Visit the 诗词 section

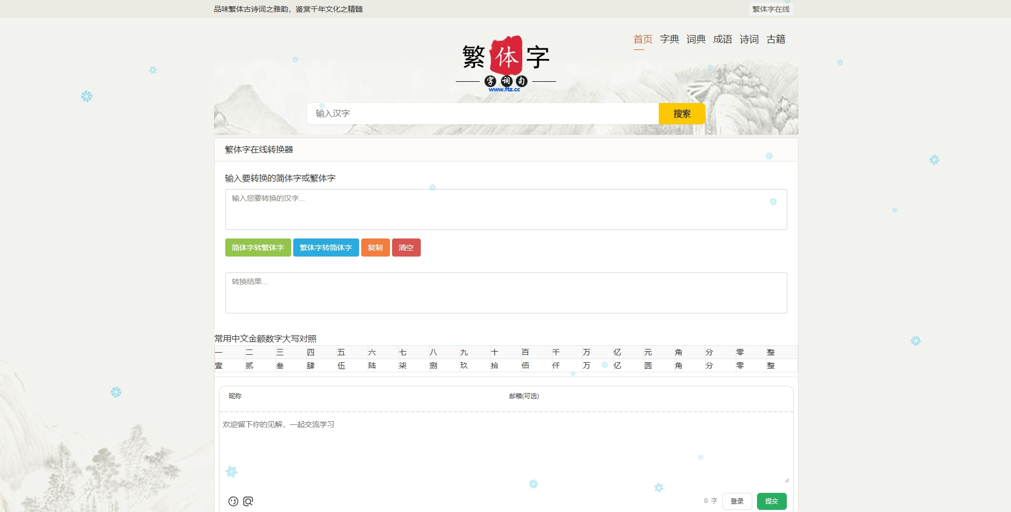point(750,39)
